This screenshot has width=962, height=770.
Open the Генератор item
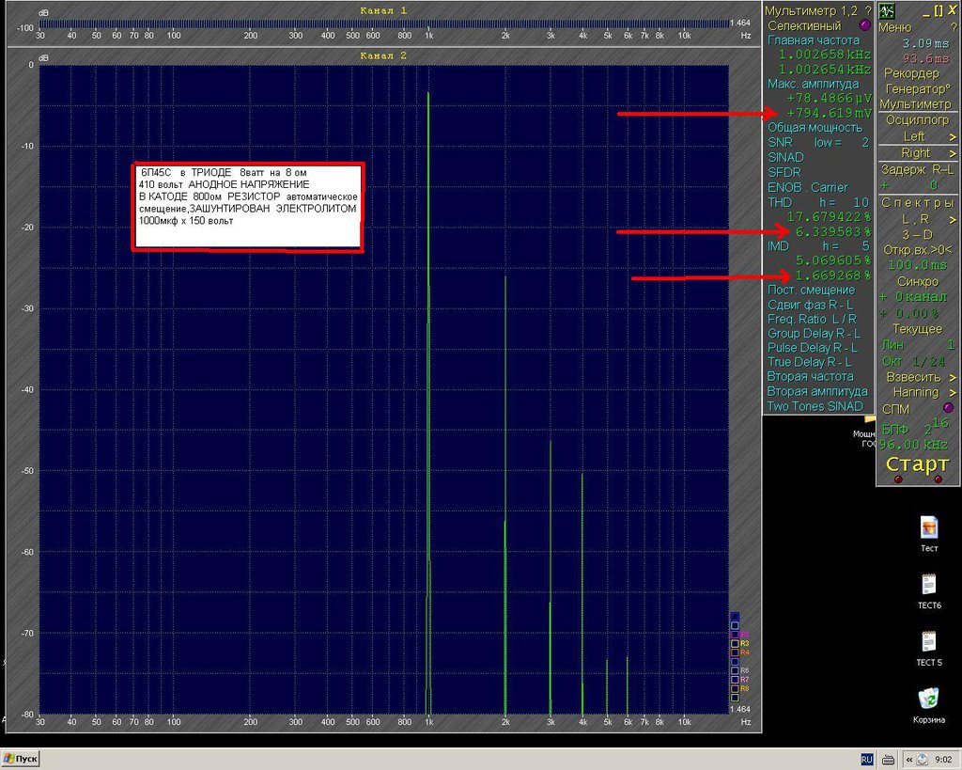coord(917,89)
